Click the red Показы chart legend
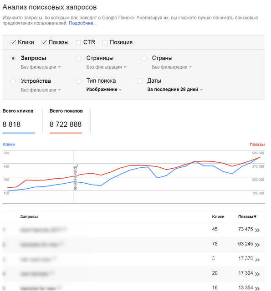 click(x=257, y=145)
